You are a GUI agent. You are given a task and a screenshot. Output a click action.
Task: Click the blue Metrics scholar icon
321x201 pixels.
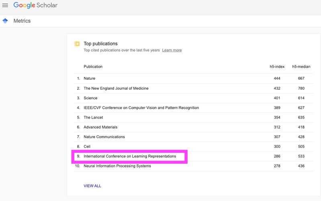click(x=5, y=21)
